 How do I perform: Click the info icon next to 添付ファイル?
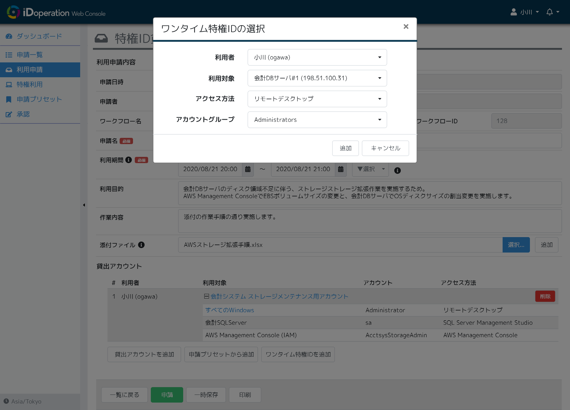[142, 245]
